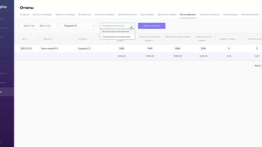
Task: Open the Выручка и расходы tab
Action: point(65,15)
